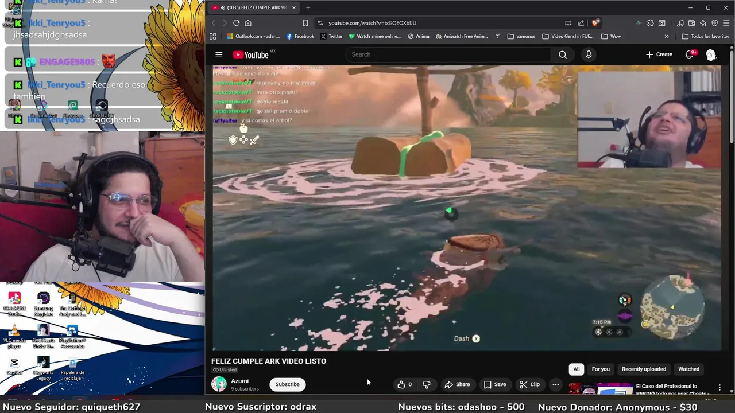Like the video with thumbs-up
The width and height of the screenshot is (735, 413).
pyautogui.click(x=404, y=384)
